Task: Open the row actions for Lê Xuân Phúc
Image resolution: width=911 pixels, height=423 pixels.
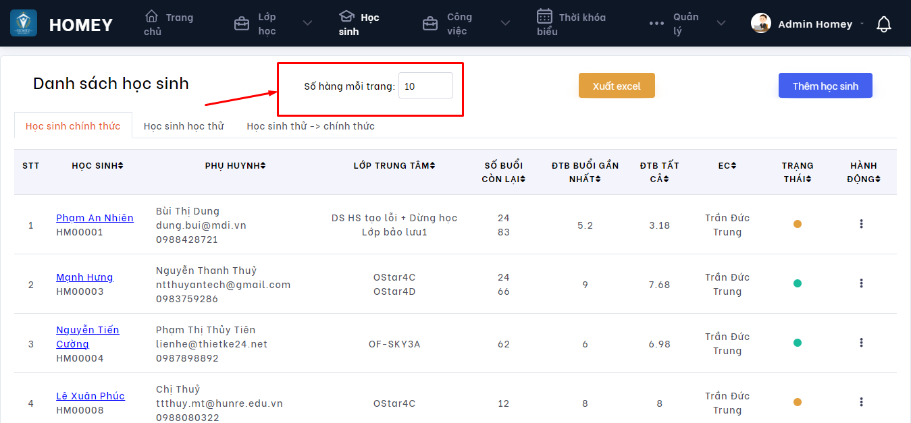Action: pyautogui.click(x=861, y=402)
